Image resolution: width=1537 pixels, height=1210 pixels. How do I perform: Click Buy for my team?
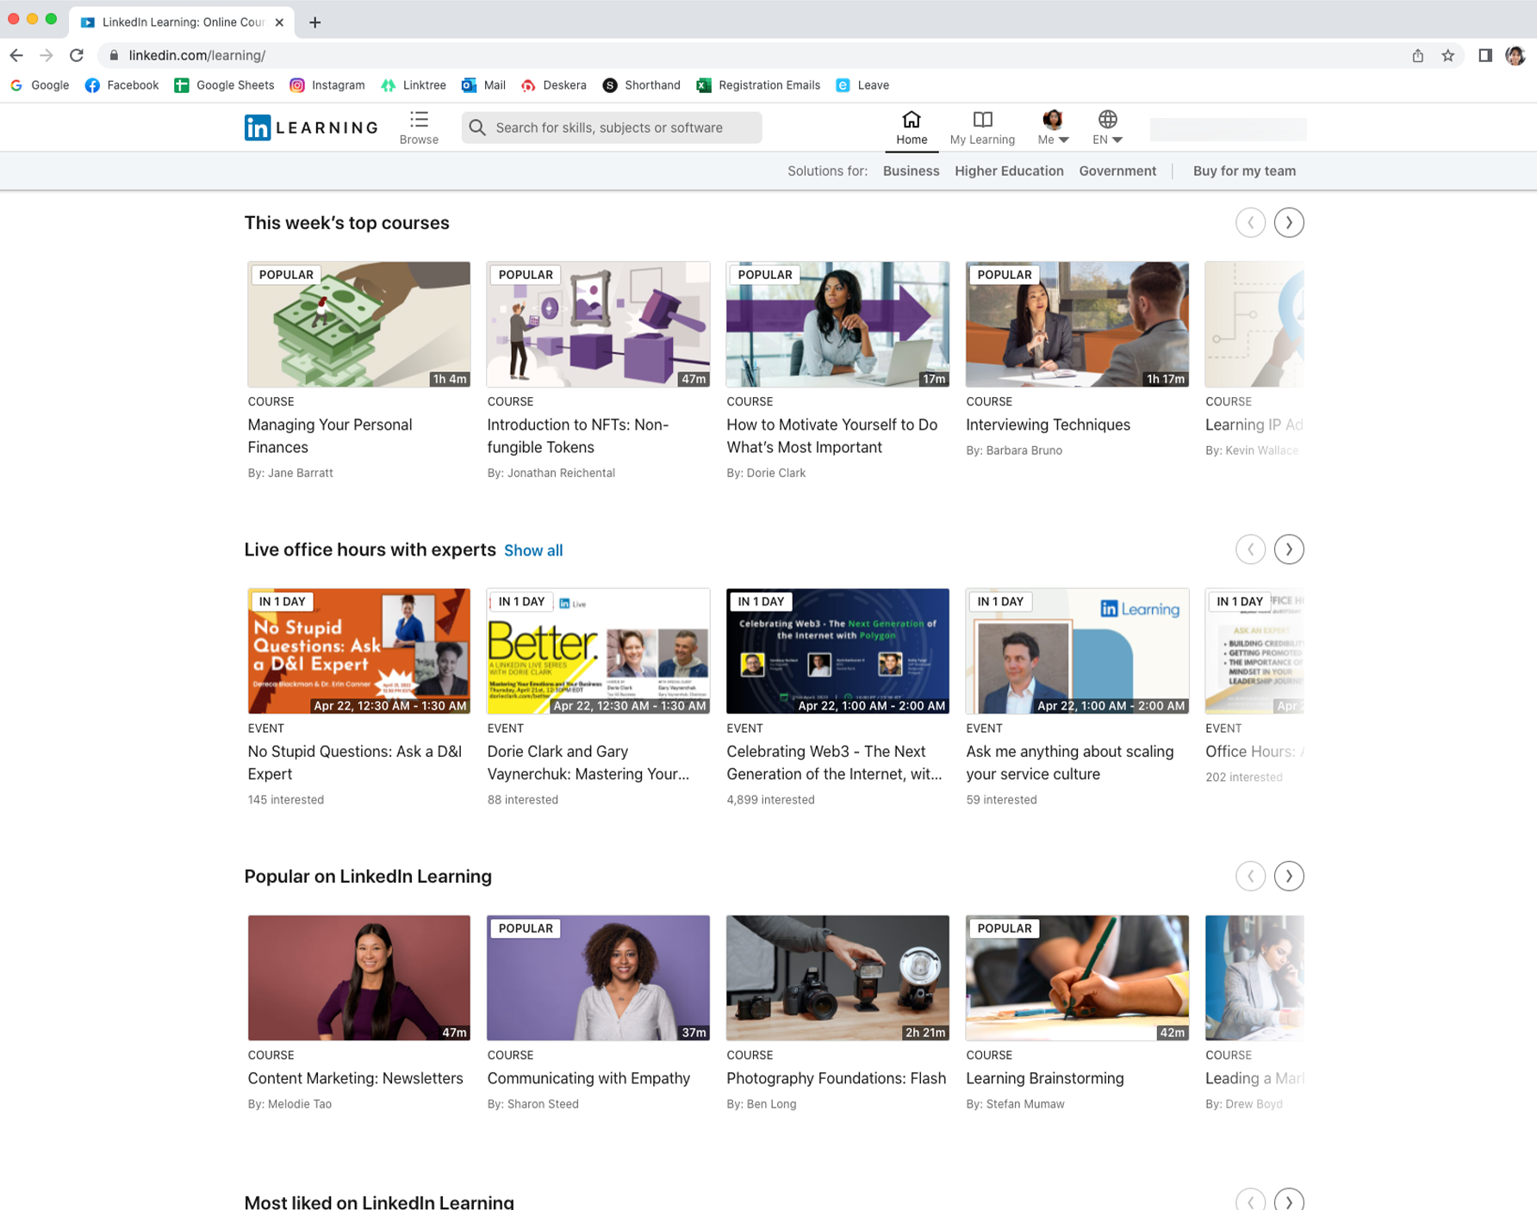pyautogui.click(x=1243, y=171)
